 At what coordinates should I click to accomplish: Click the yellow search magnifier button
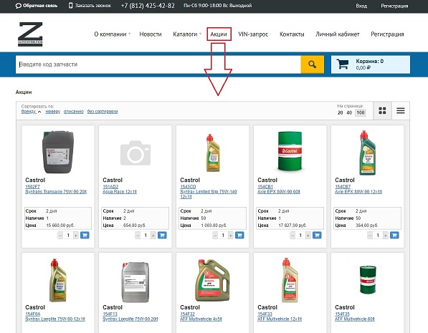tap(313, 64)
